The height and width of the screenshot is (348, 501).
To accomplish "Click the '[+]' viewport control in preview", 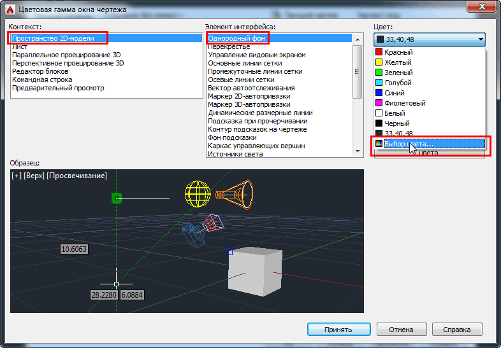I will coord(17,176).
